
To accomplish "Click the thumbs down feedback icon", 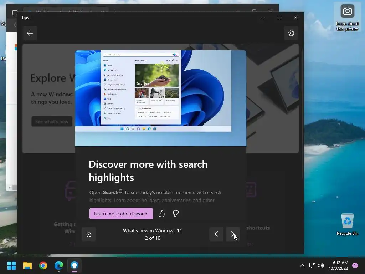I will click(x=176, y=214).
